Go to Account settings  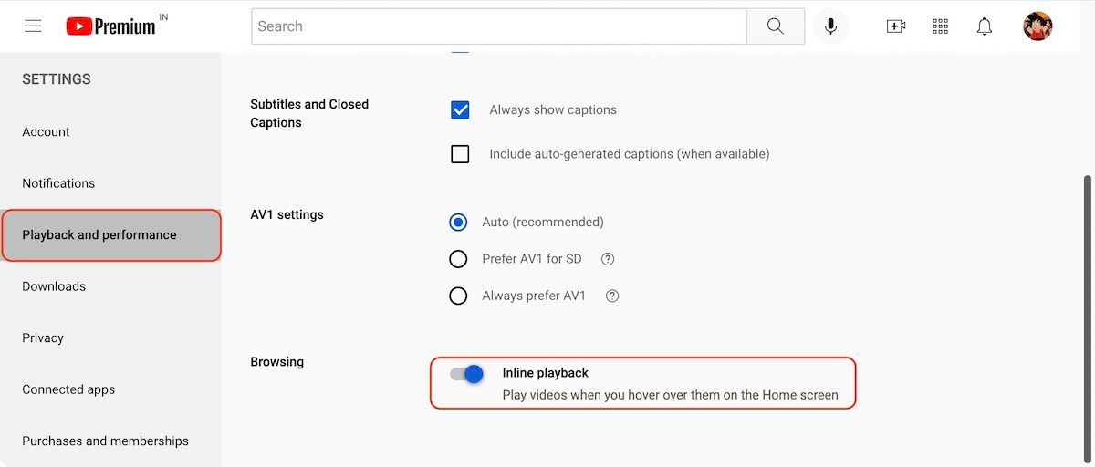(46, 132)
